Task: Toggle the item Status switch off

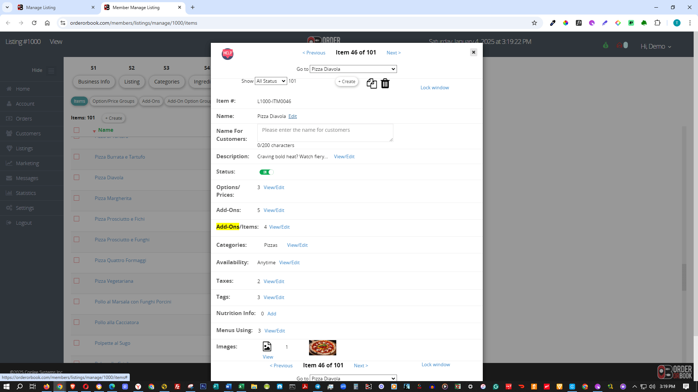Action: (x=266, y=172)
